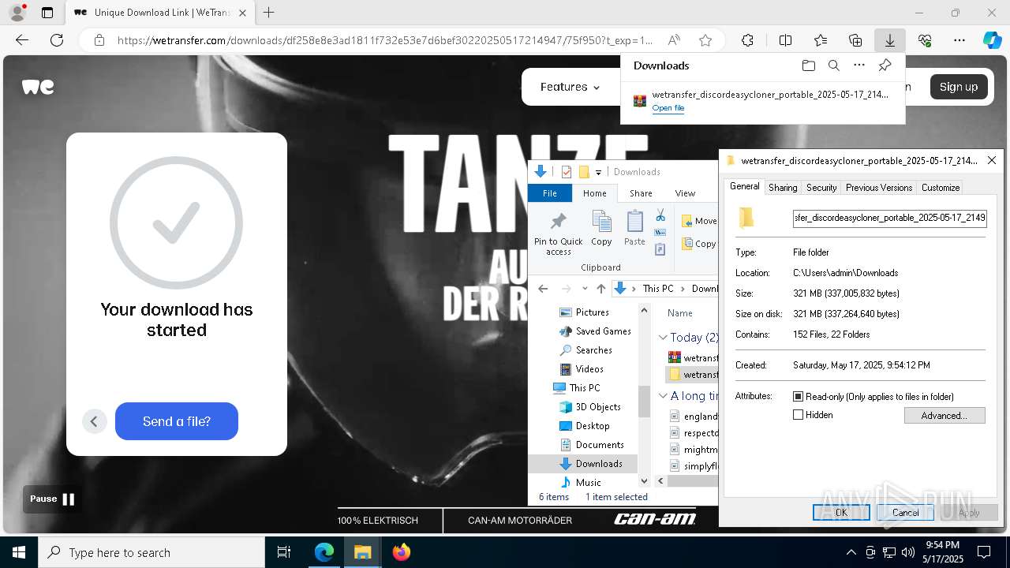The height and width of the screenshot is (568, 1010).
Task: Click Edge profile avatar icon
Action: 17,13
